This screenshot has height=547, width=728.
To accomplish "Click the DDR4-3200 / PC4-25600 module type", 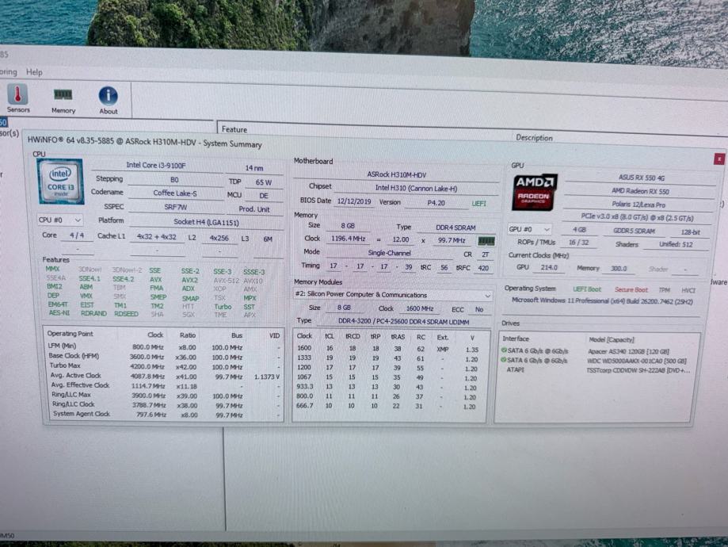I will click(x=403, y=322).
